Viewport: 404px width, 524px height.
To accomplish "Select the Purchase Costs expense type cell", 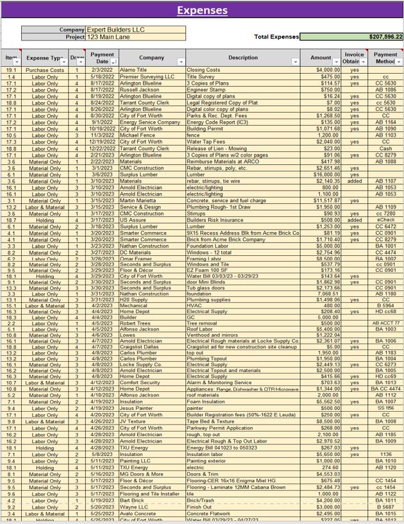I will click(45, 70).
